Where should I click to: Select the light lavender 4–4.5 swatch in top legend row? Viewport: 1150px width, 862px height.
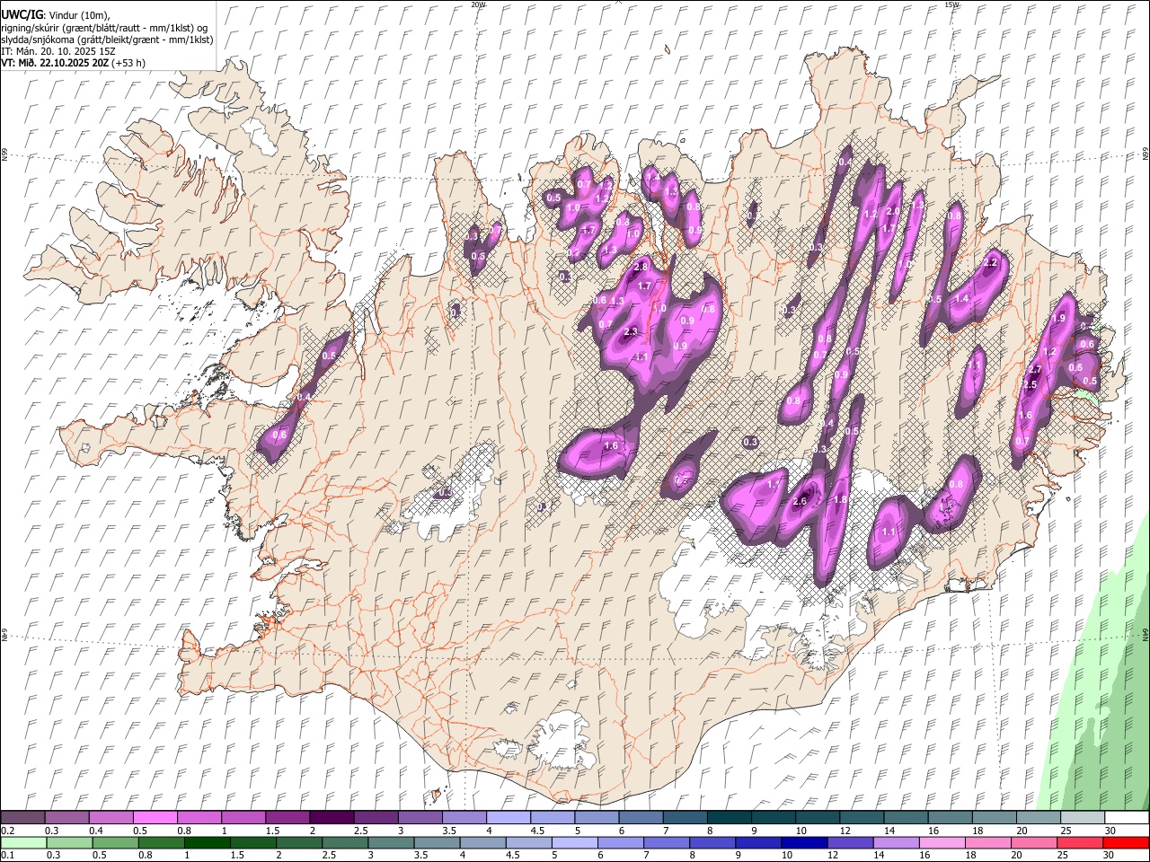pyautogui.click(x=508, y=818)
